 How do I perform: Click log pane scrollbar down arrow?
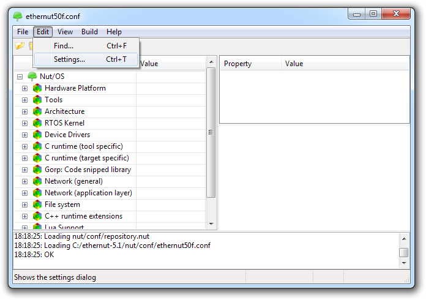tap(404, 263)
